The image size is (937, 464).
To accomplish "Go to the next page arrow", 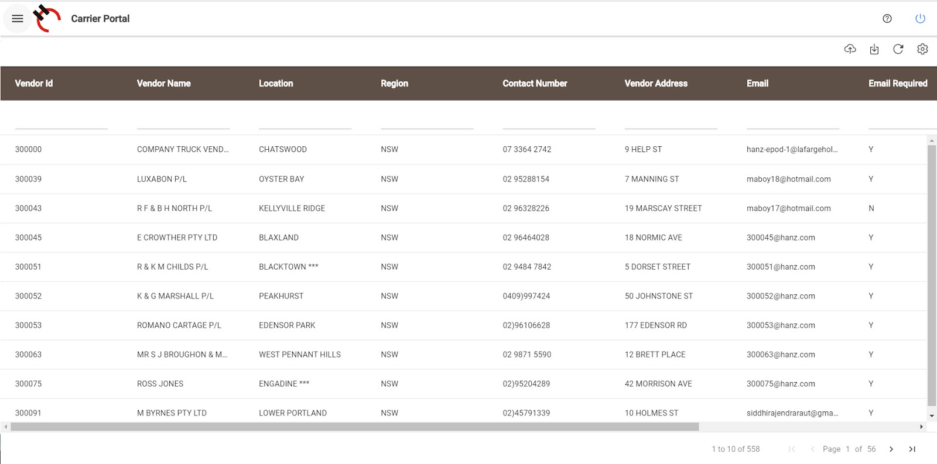I will tap(891, 449).
